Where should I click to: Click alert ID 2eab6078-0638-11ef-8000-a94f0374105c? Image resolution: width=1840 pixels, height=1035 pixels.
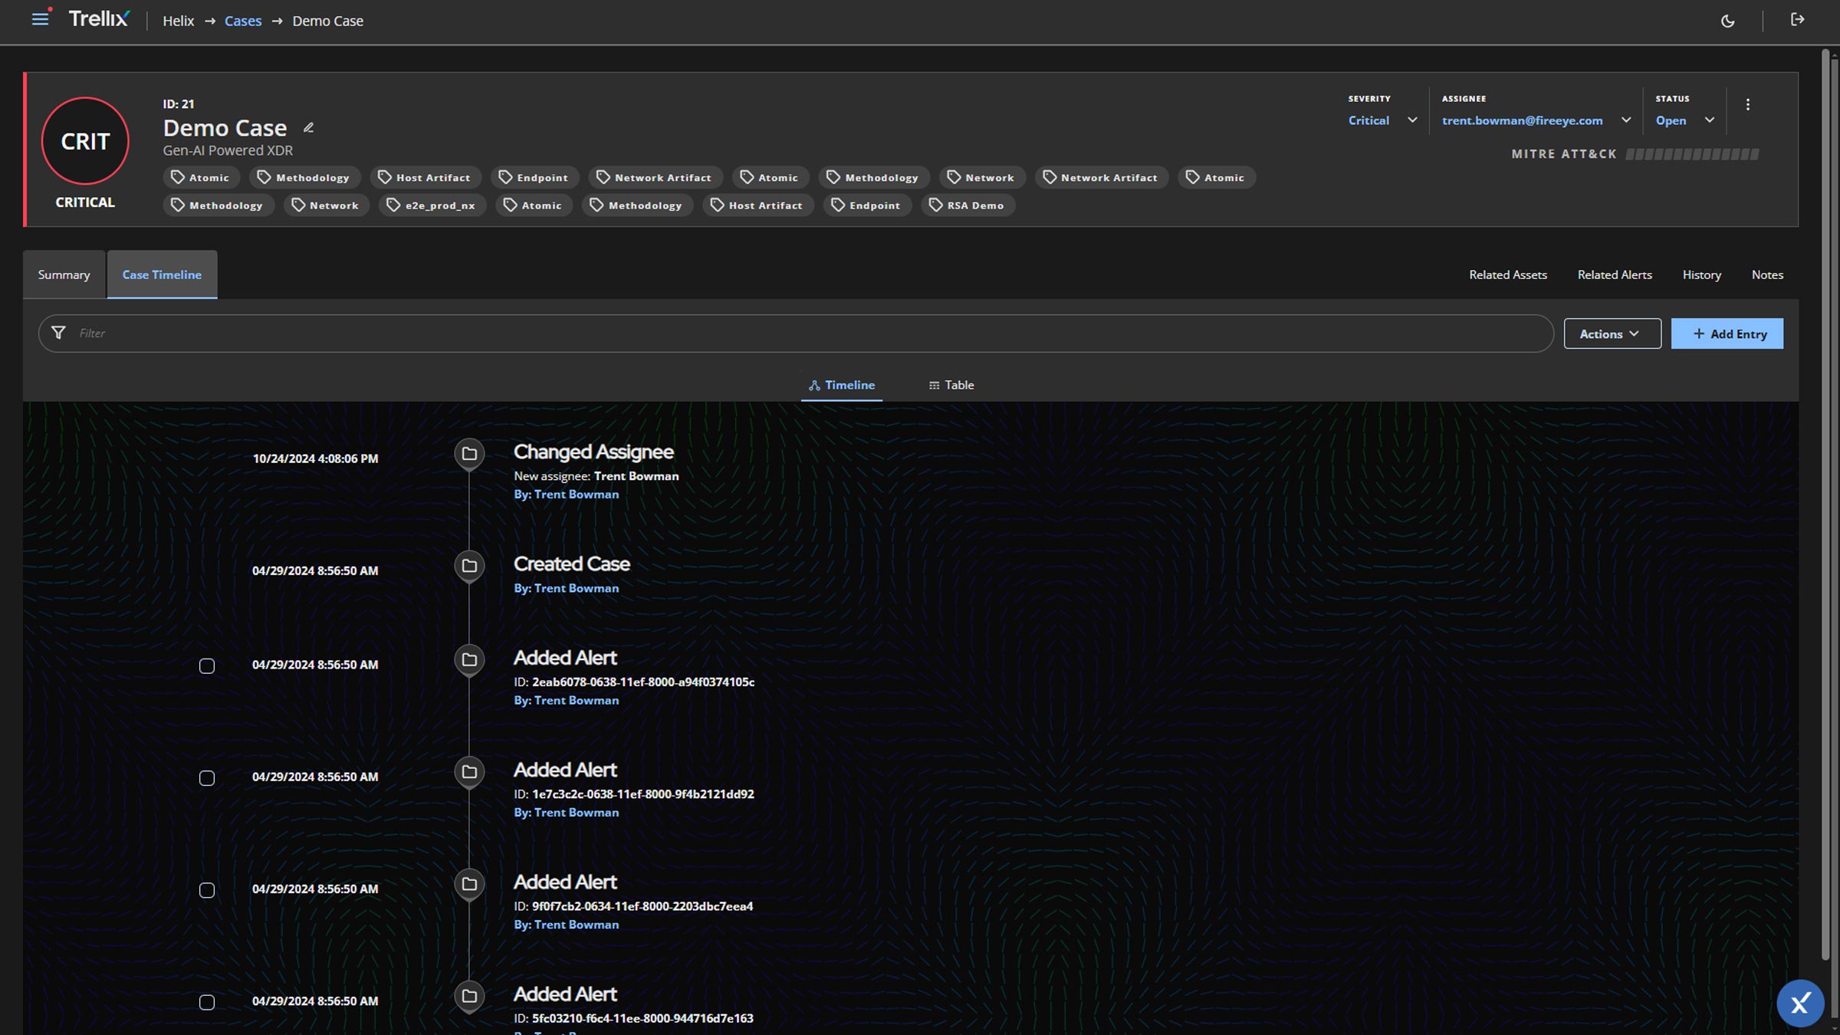642,682
